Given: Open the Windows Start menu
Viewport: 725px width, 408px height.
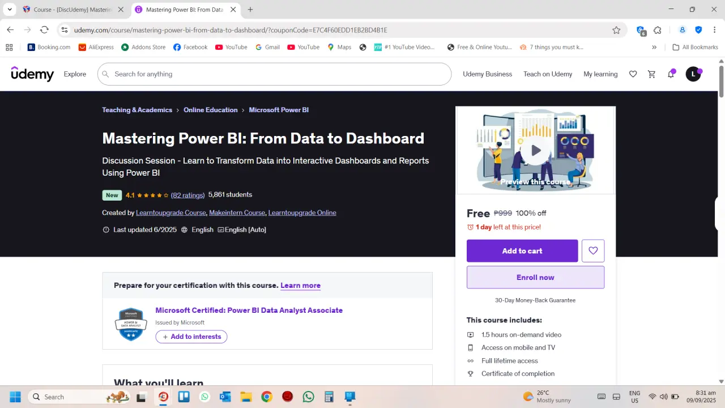Looking at the screenshot, I should 15,397.
